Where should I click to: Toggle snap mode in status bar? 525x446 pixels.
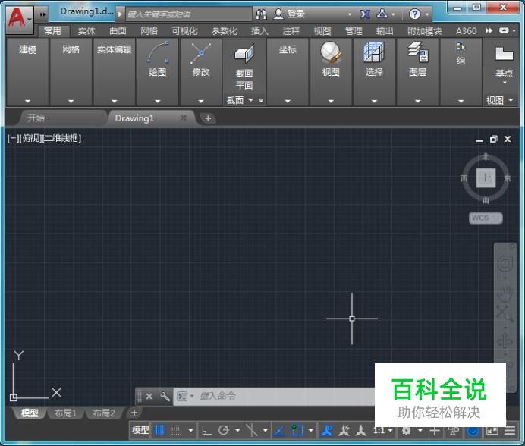coord(176,430)
